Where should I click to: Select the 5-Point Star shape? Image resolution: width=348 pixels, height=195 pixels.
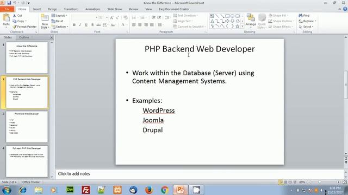coord(238,27)
